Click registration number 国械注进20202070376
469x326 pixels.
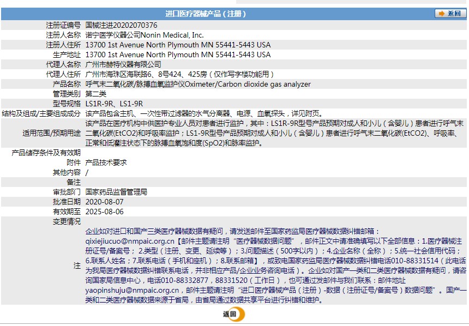tap(122, 25)
